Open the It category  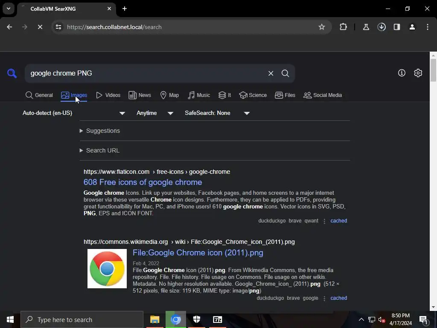pyautogui.click(x=224, y=95)
